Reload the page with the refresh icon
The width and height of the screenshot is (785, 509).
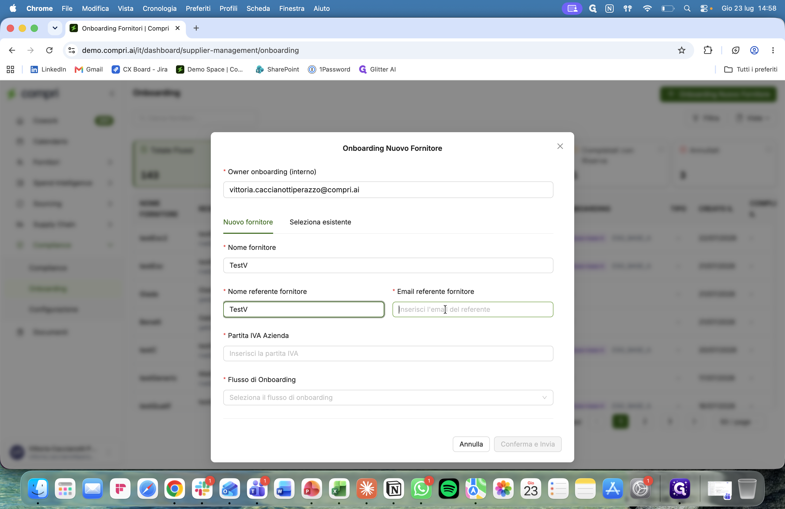tap(50, 50)
